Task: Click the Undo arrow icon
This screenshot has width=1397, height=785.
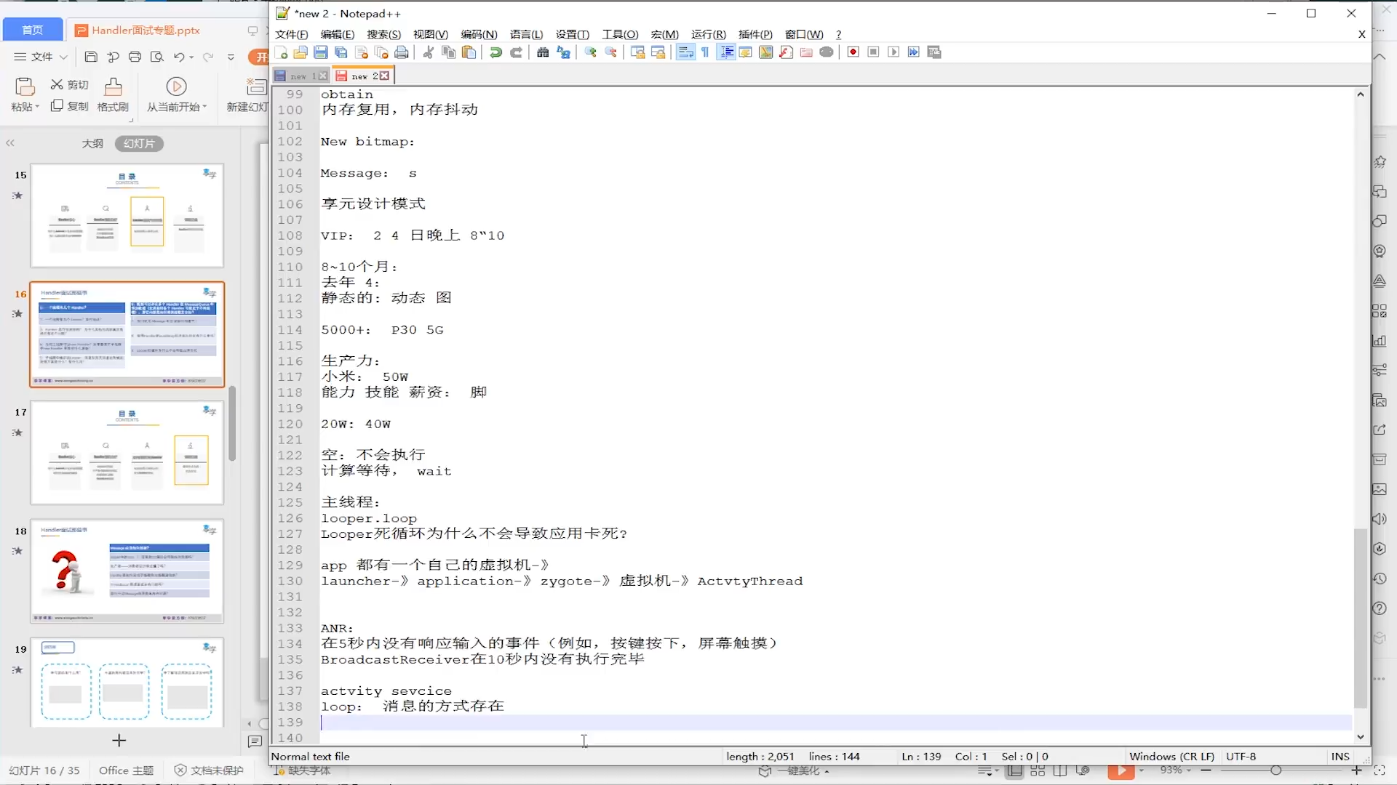Action: coord(495,52)
